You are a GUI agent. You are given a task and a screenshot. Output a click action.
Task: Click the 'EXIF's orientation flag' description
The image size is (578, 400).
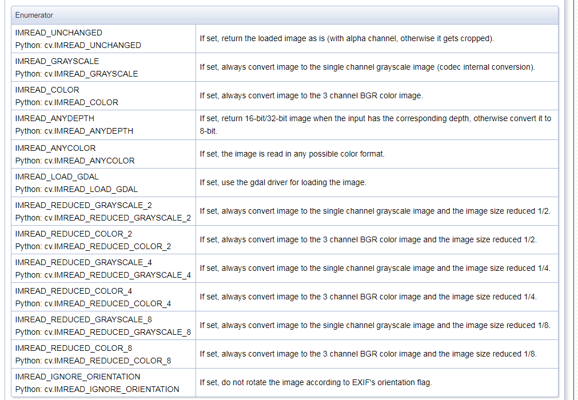pos(316,383)
